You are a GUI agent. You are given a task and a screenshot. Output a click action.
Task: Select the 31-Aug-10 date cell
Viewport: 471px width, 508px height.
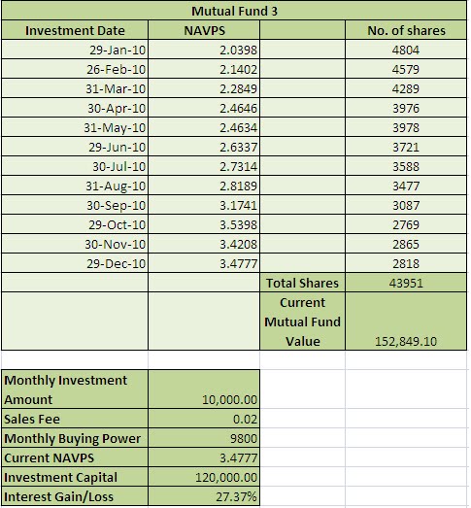coord(75,186)
